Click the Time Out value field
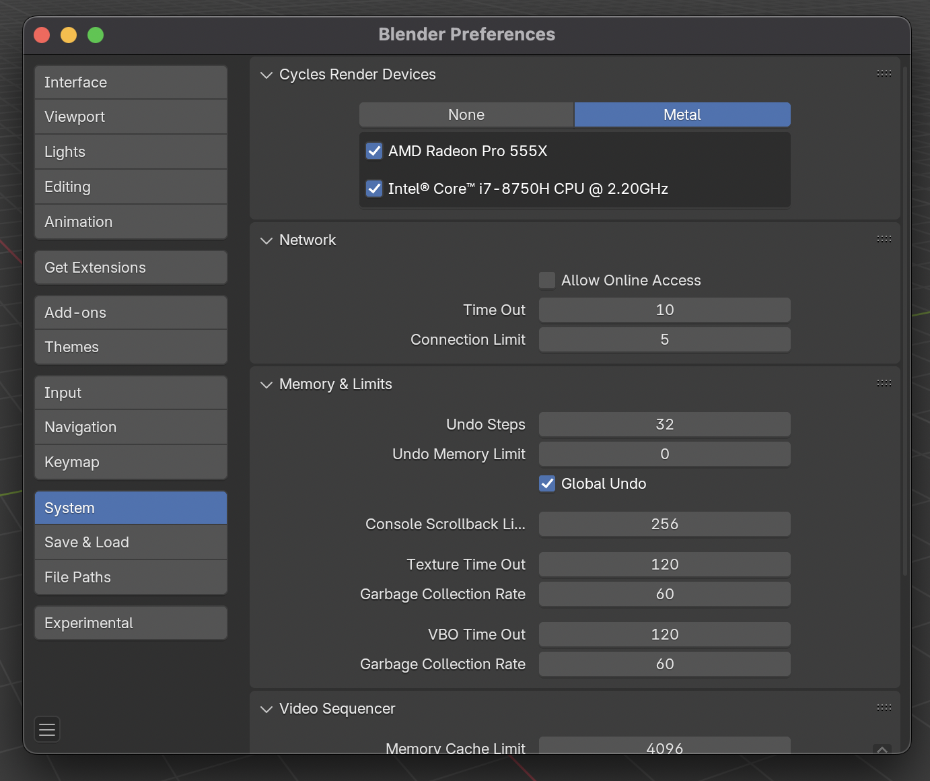This screenshot has width=930, height=781. coord(665,310)
